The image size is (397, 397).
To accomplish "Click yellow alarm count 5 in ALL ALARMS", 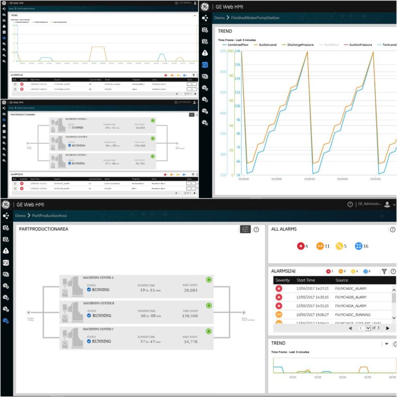I will 341,246.
